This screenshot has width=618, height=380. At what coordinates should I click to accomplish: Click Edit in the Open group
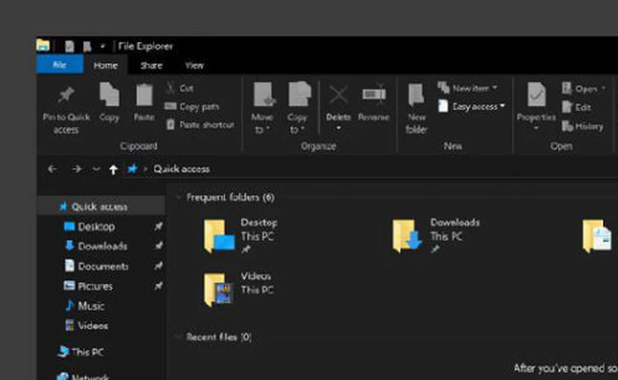click(577, 107)
